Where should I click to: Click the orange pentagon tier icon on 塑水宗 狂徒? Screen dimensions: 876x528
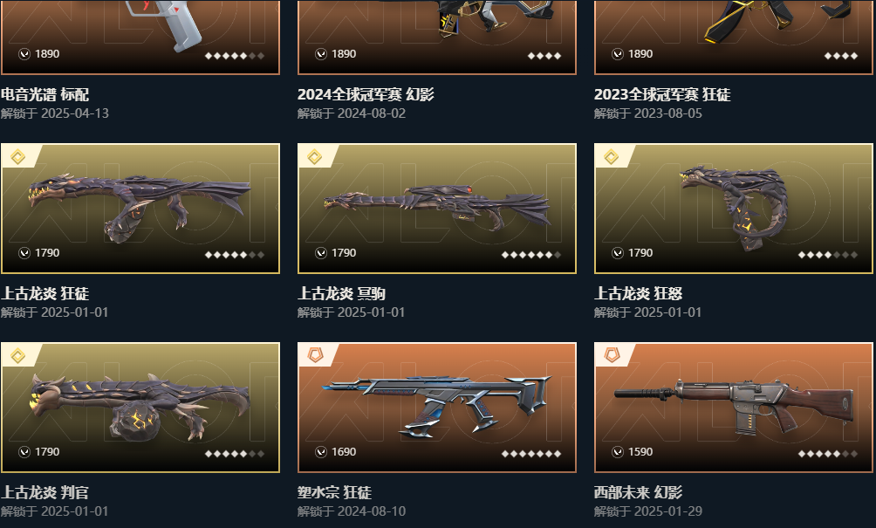315,355
